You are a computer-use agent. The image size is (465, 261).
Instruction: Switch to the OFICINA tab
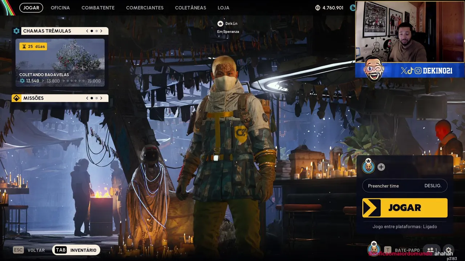pyautogui.click(x=60, y=8)
